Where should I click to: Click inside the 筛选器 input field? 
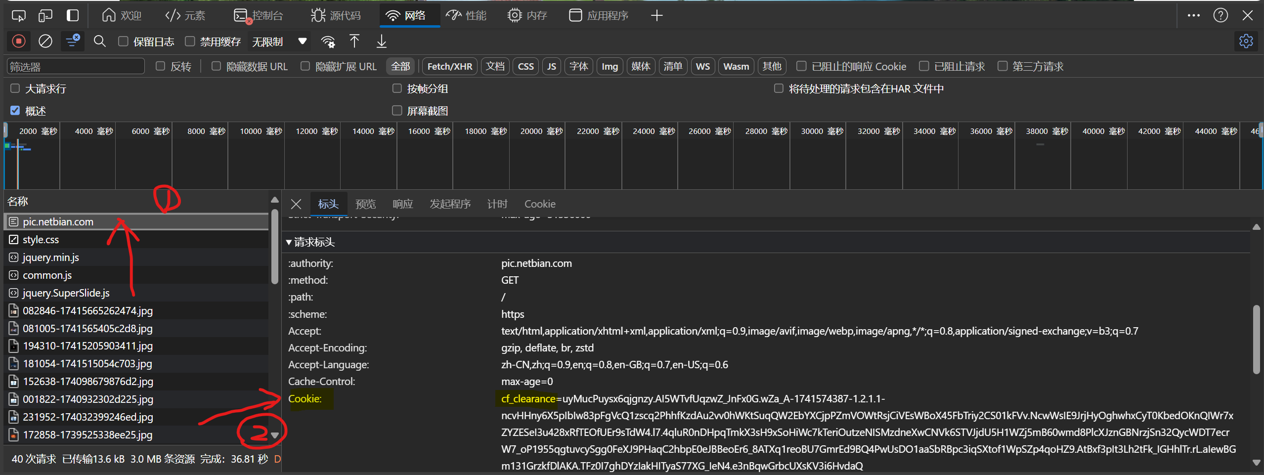tap(75, 66)
